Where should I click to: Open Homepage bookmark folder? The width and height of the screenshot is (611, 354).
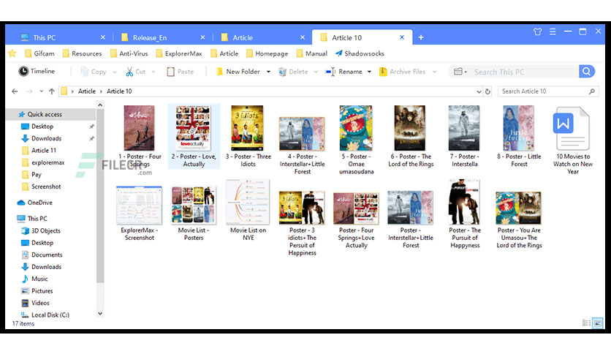[x=267, y=53]
